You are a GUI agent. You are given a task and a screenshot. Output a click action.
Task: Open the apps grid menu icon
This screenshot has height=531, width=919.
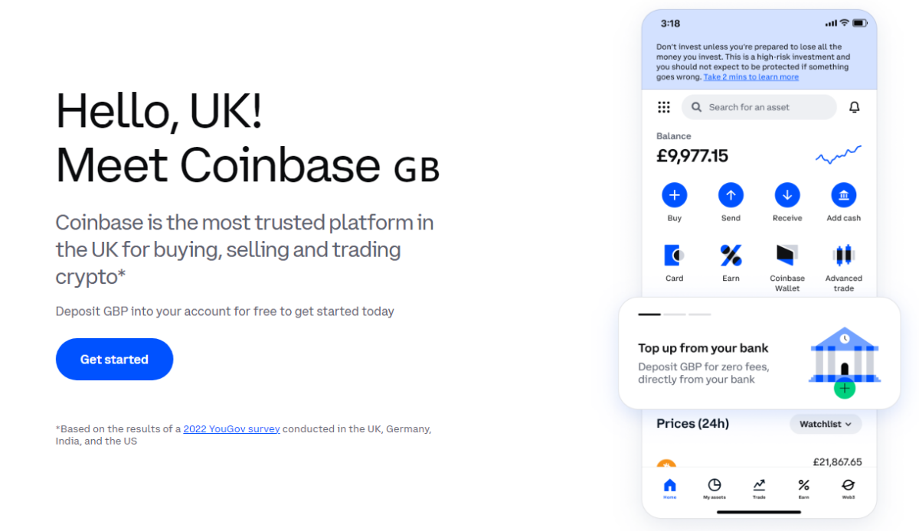pos(664,107)
